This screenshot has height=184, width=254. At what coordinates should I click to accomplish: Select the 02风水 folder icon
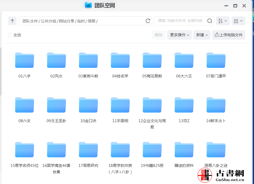(56, 60)
